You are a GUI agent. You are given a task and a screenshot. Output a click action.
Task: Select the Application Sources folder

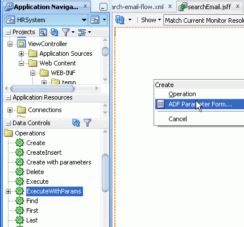[66, 53]
